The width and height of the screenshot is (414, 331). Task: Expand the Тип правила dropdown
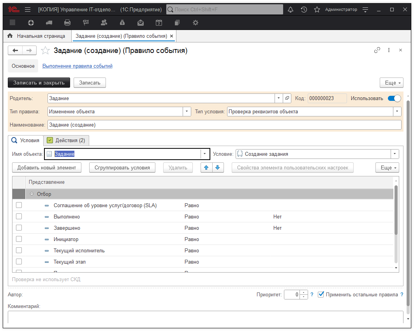(x=187, y=111)
